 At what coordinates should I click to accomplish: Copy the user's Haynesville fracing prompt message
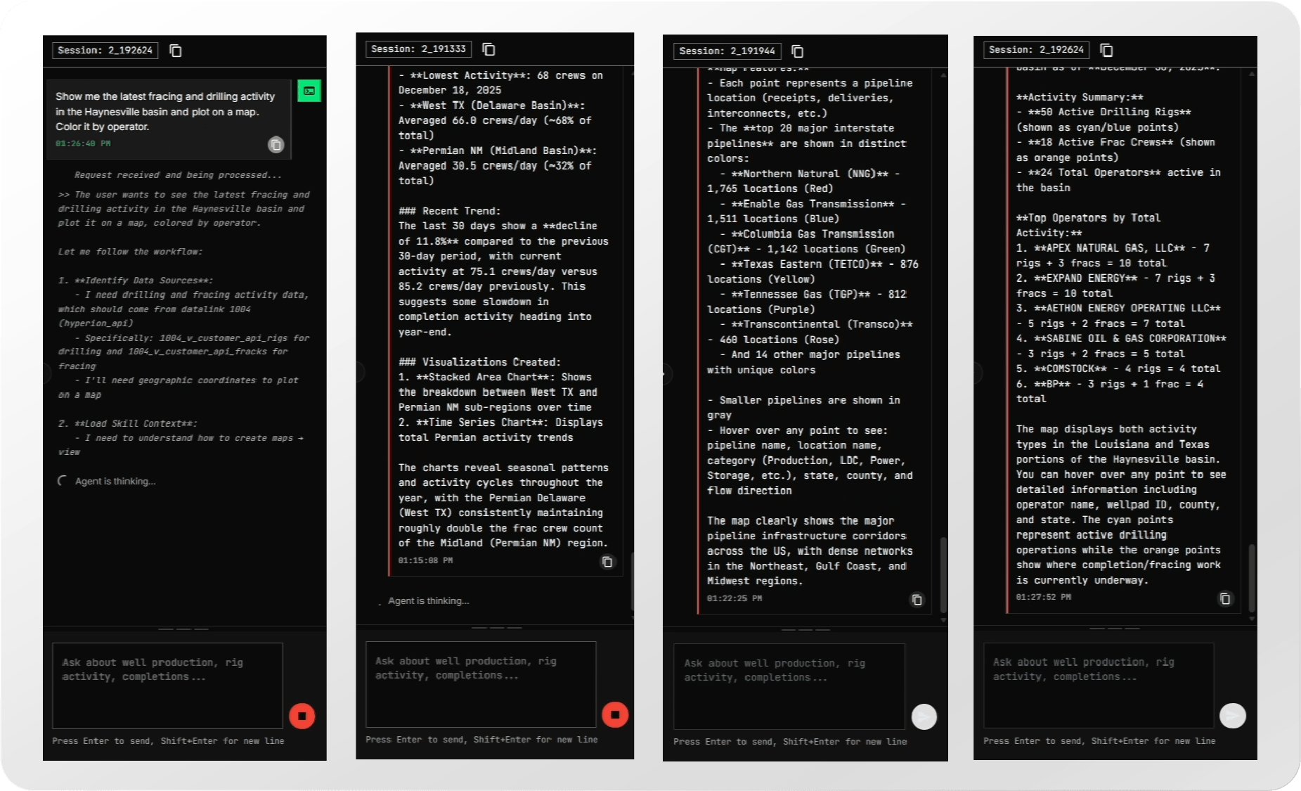coord(276,145)
